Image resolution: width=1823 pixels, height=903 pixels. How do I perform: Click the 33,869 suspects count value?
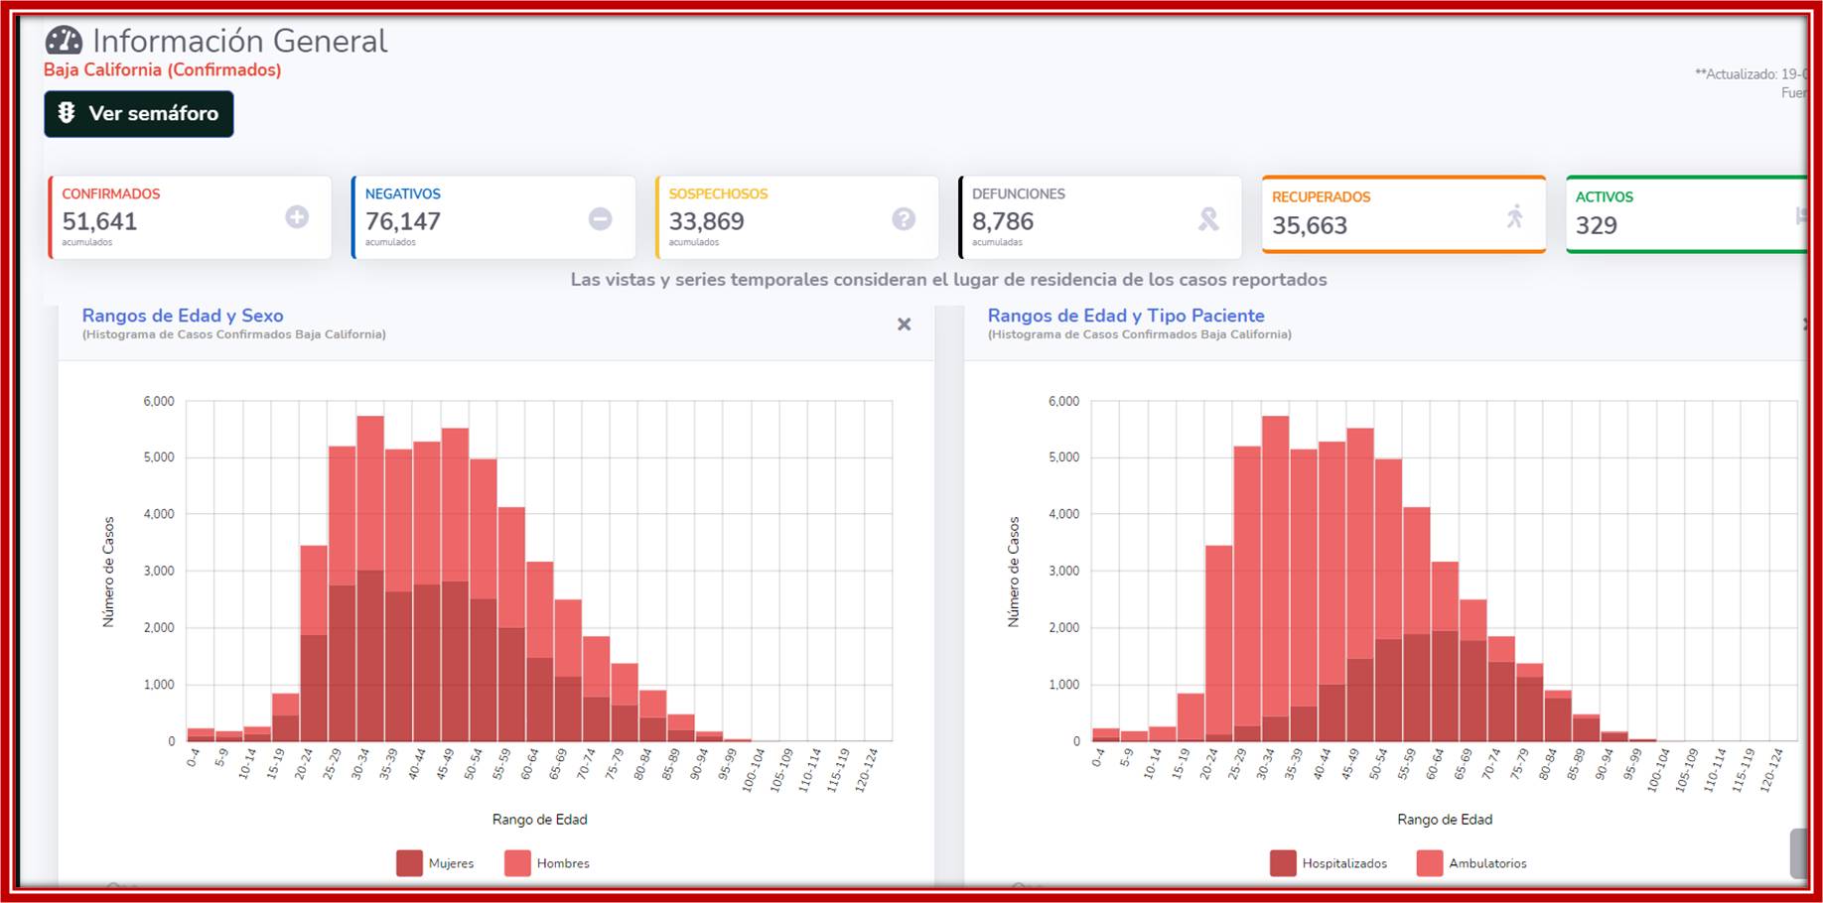click(706, 221)
